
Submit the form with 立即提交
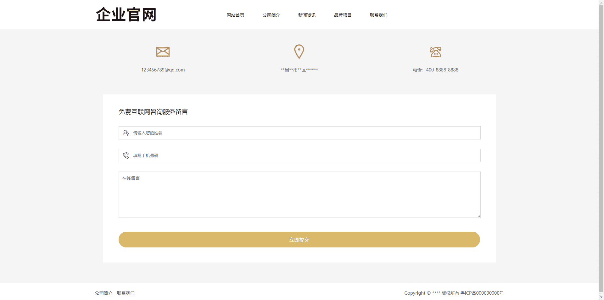tap(299, 240)
